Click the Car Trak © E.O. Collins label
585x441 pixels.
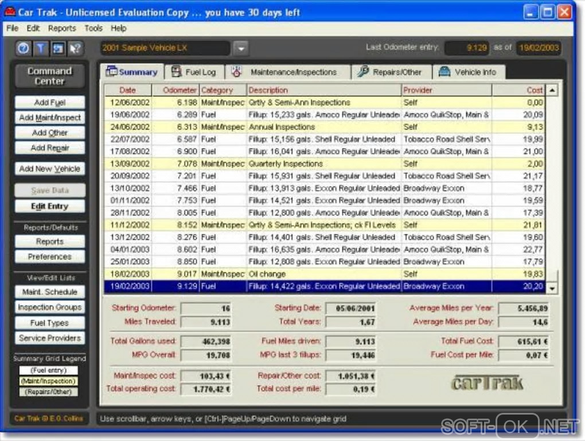coord(49,418)
